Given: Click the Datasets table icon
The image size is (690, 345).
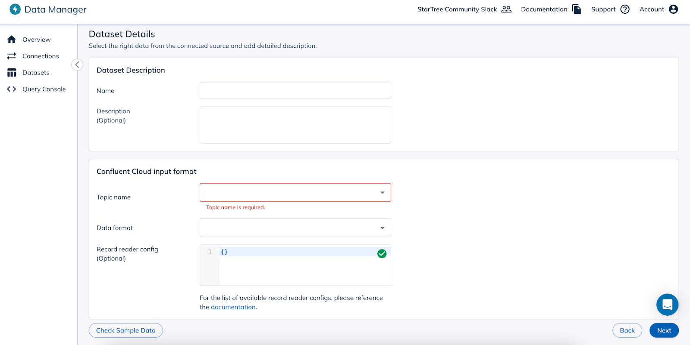Looking at the screenshot, I should [12, 73].
